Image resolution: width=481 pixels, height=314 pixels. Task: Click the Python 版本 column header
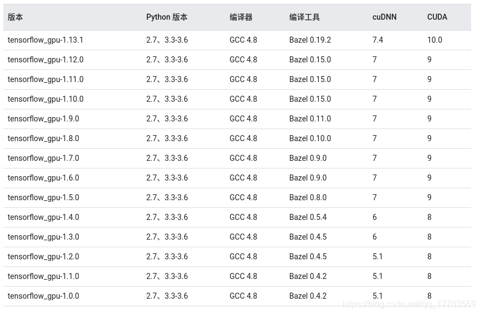167,17
